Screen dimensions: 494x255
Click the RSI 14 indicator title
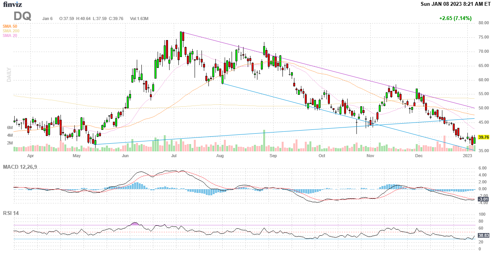coord(11,213)
